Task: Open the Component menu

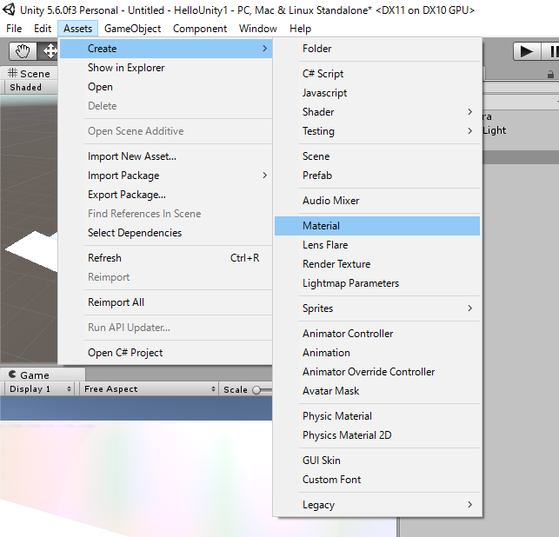Action: tap(200, 29)
